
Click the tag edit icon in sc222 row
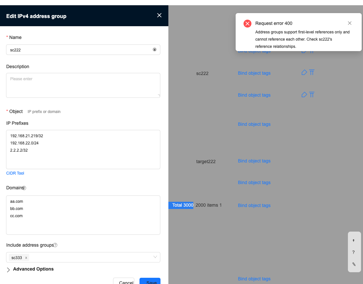click(304, 73)
